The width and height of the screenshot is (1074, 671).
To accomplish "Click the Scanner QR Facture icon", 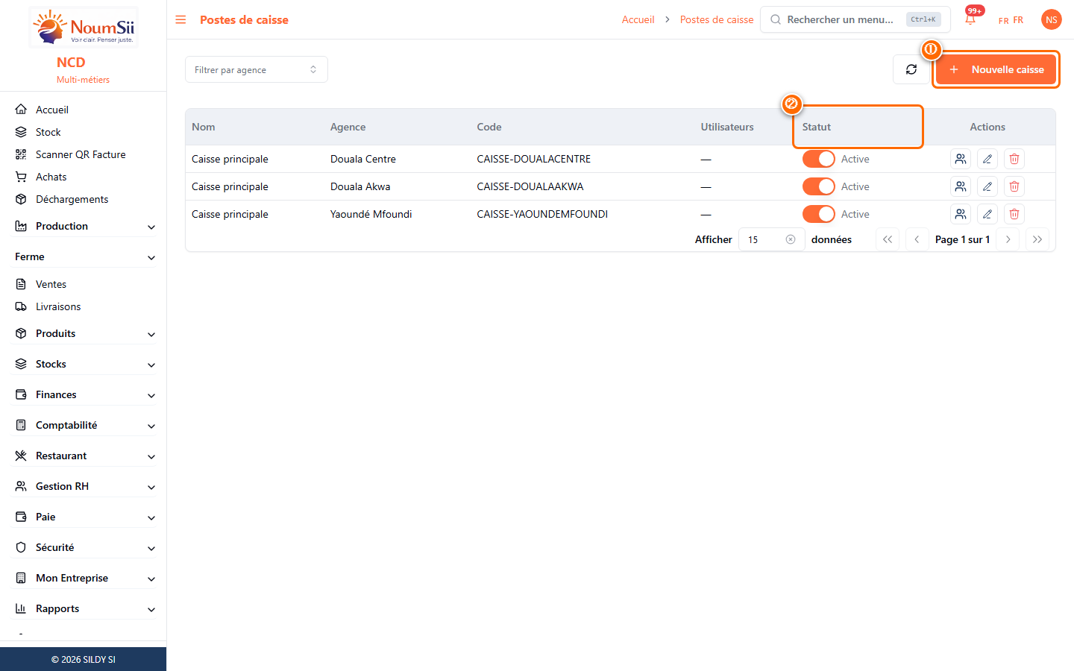I will click(21, 154).
